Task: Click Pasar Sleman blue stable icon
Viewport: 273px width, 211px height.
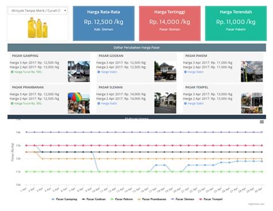Action: [98, 103]
